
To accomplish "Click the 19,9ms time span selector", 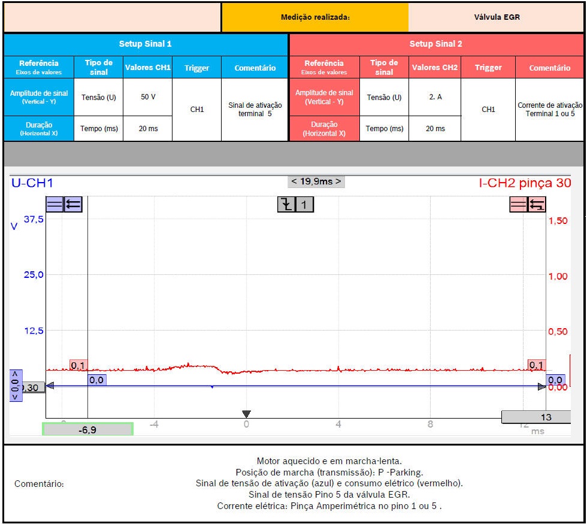I will coord(316,181).
